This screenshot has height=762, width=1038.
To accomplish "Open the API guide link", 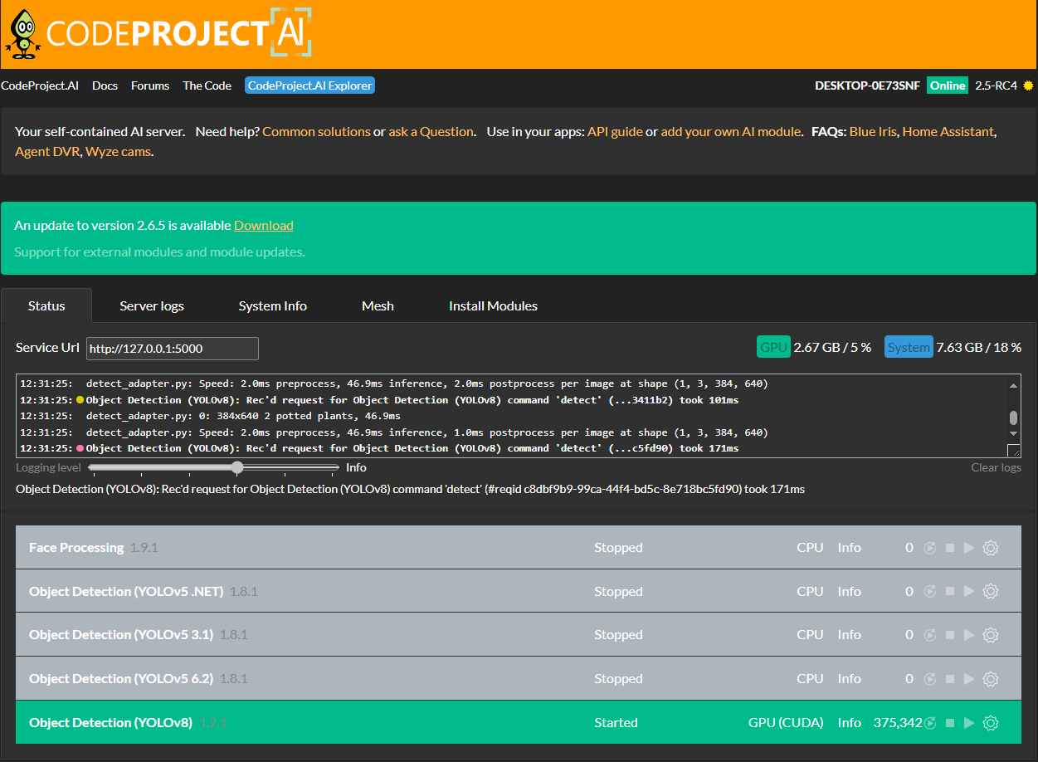I will [615, 131].
